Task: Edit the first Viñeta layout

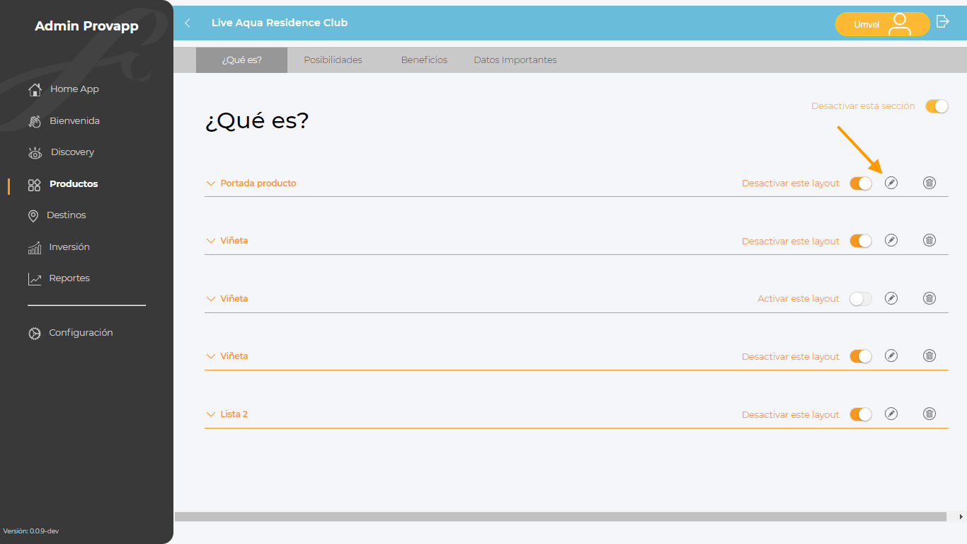Action: pos(891,241)
